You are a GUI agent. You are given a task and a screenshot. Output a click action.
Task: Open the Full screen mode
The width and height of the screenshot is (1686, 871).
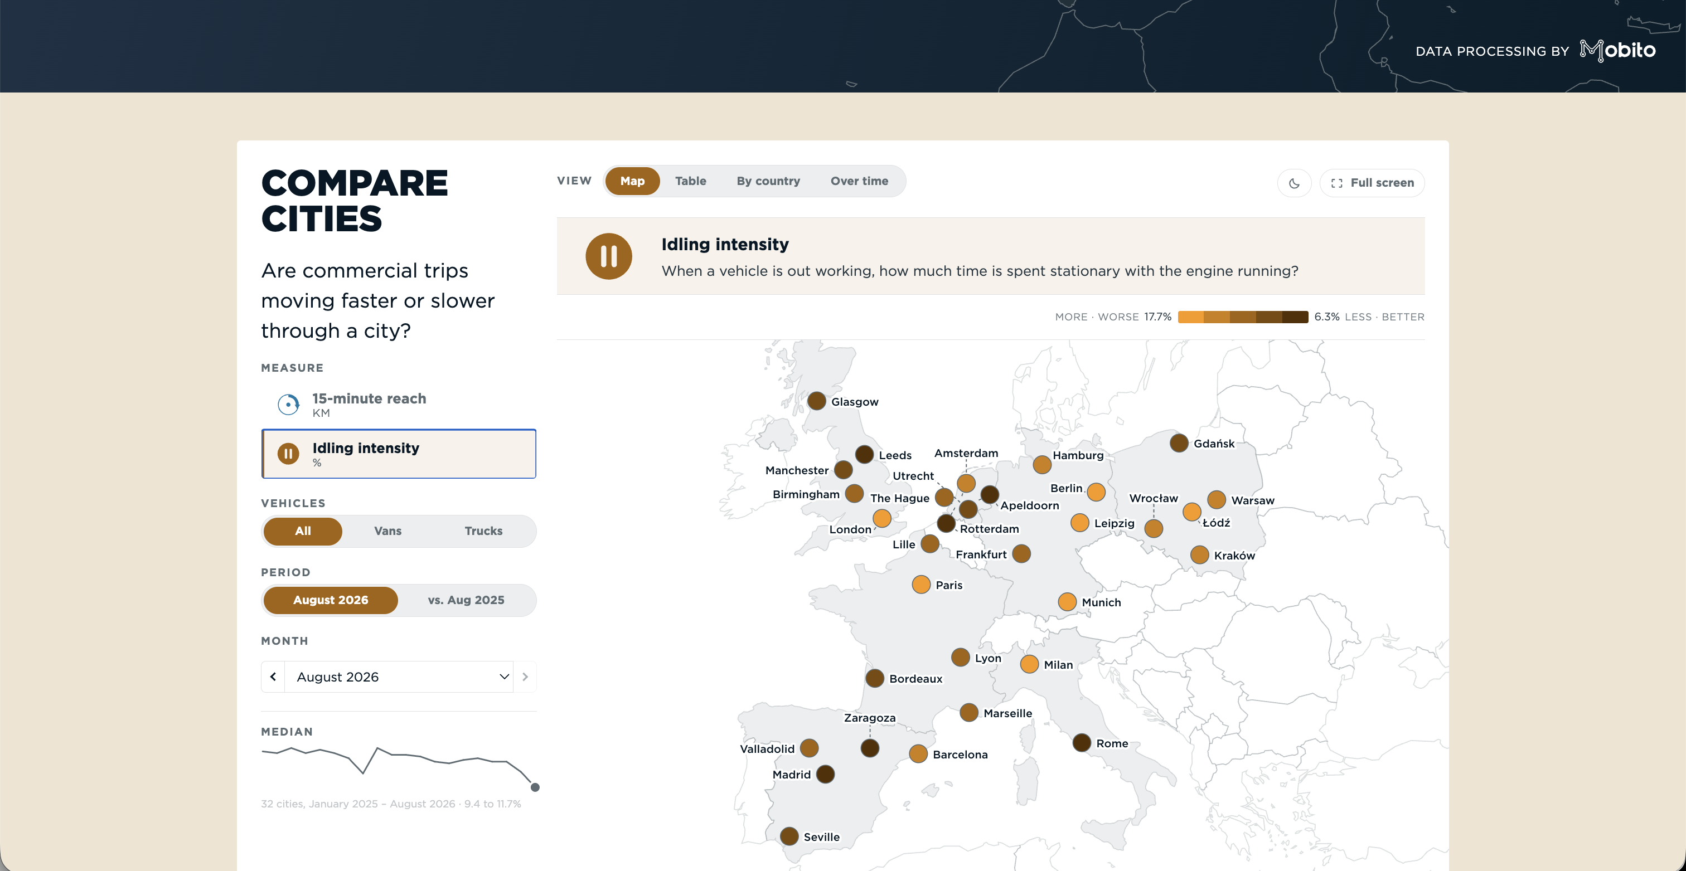[1373, 183]
